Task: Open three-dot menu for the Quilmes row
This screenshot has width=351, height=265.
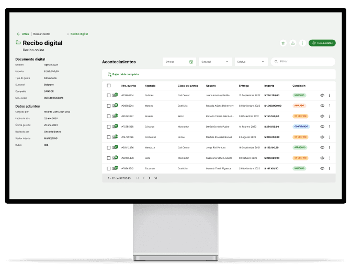Action: click(329, 95)
